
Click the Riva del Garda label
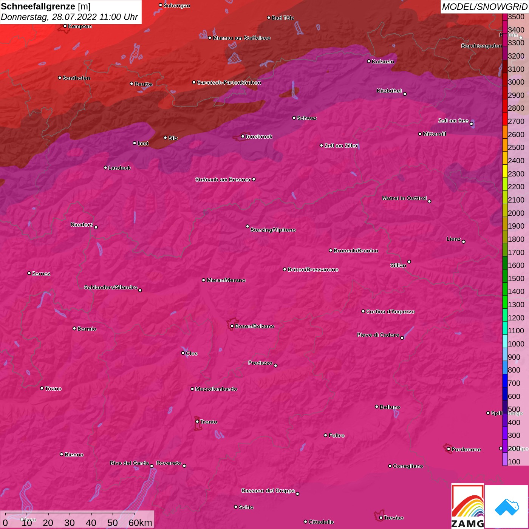(x=129, y=463)
